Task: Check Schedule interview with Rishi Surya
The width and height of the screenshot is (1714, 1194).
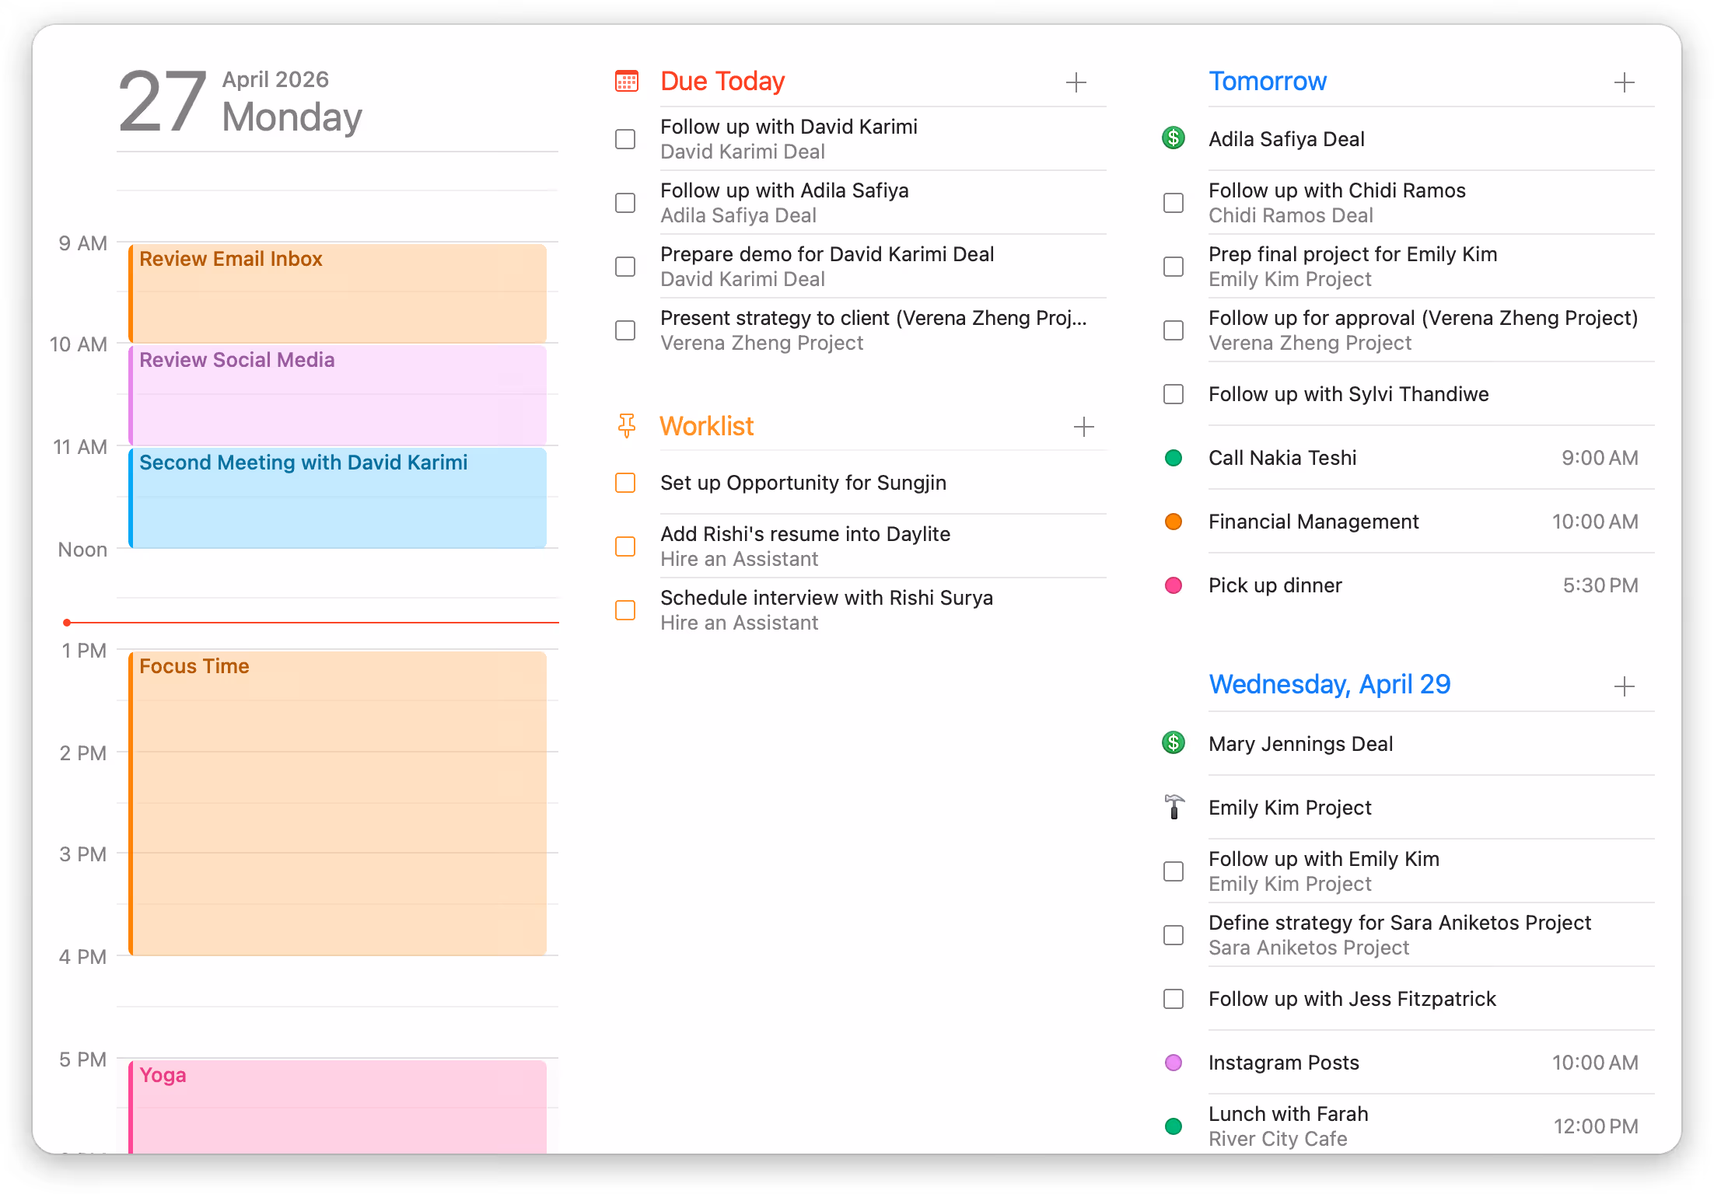Action: click(x=625, y=610)
